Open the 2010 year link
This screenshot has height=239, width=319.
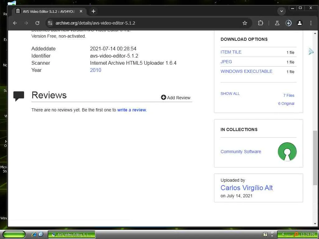coord(95,70)
